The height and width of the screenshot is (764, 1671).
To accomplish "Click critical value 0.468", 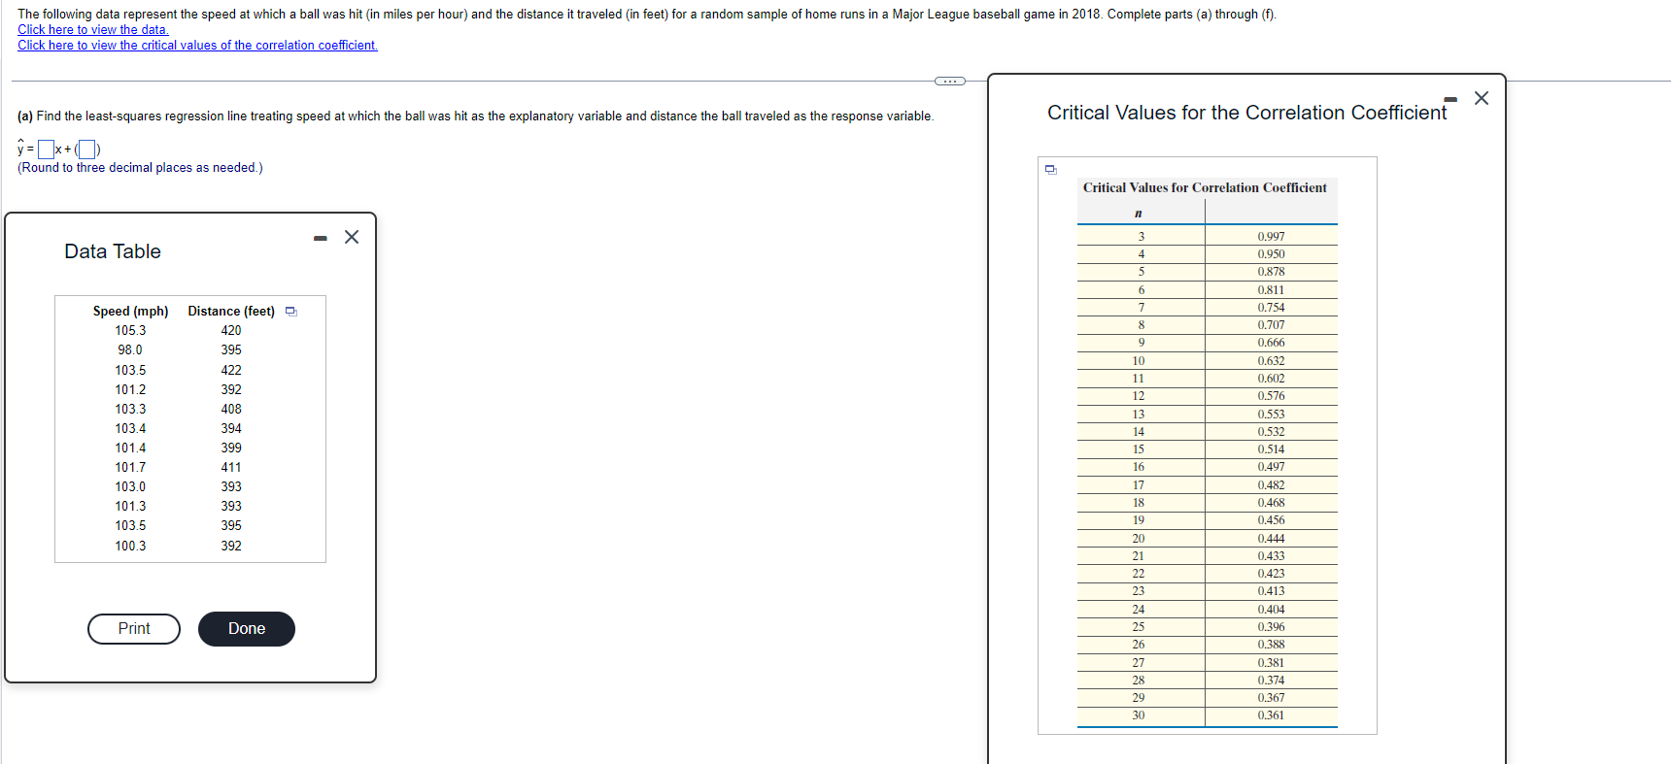I will click(1271, 503).
